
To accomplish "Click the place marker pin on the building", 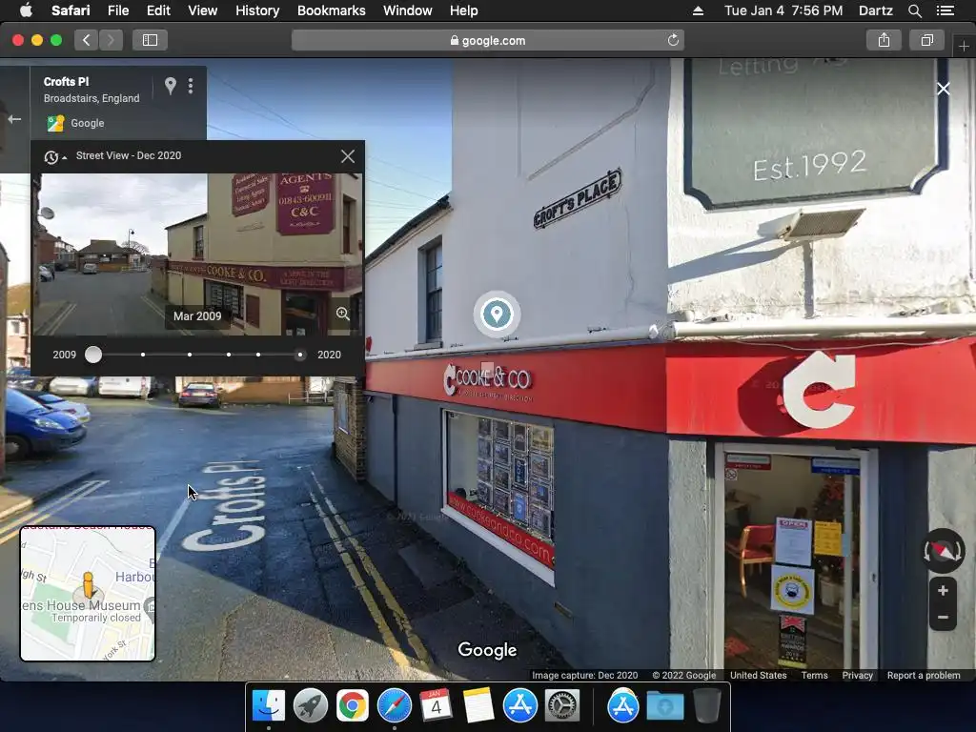I will click(496, 314).
